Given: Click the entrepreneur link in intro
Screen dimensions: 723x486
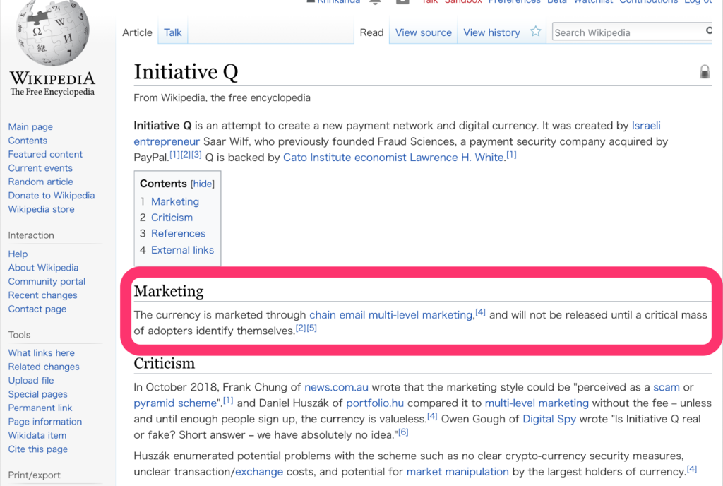Looking at the screenshot, I should click(167, 141).
